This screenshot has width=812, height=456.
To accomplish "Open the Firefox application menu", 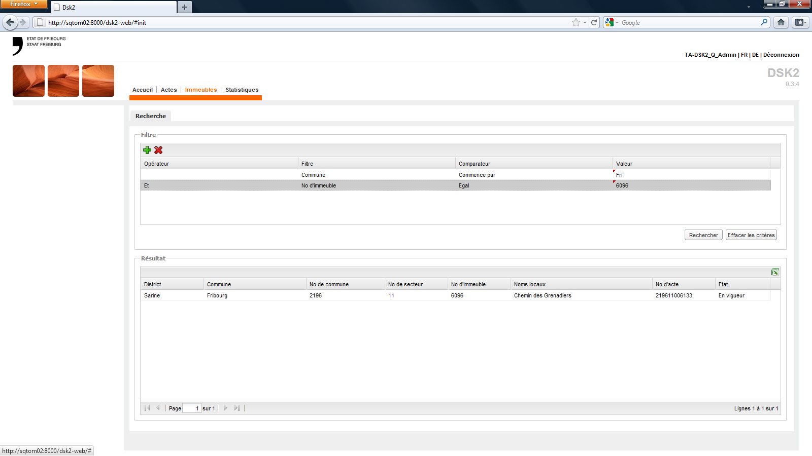I will point(24,4).
